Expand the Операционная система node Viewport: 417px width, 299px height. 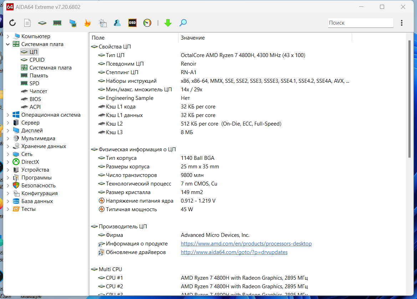pyautogui.click(x=8, y=115)
